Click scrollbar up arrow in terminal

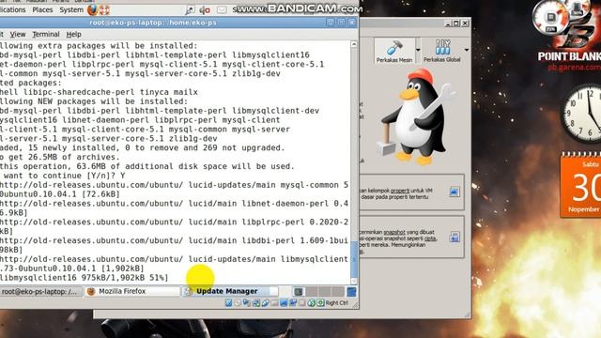(354, 44)
